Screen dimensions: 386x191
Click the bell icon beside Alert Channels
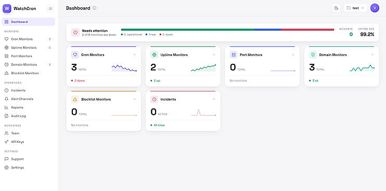click(x=7, y=99)
